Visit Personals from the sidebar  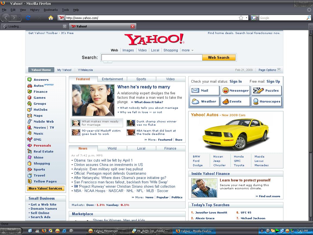click(42, 146)
